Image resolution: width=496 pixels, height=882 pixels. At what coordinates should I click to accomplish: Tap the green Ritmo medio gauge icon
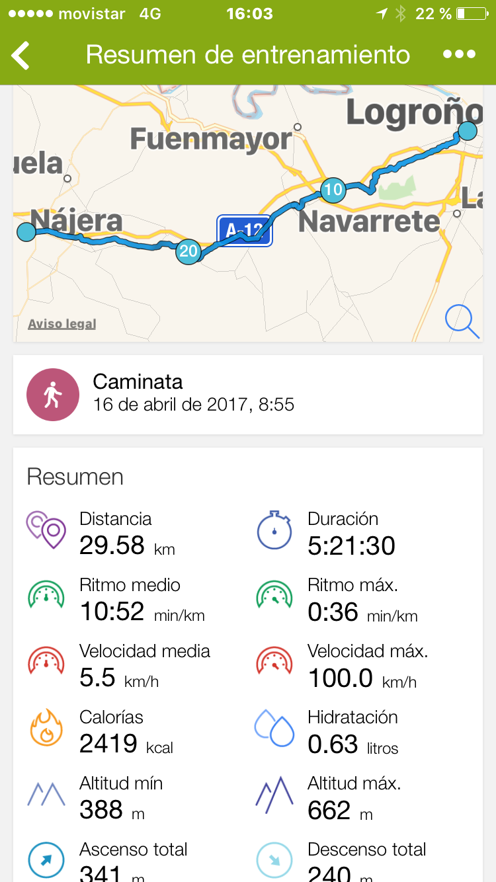click(46, 595)
